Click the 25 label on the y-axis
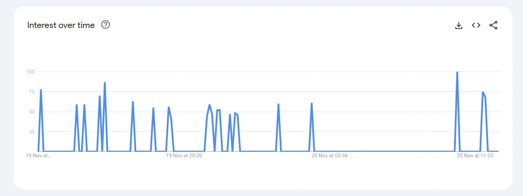The width and height of the screenshot is (523, 196). click(32, 132)
